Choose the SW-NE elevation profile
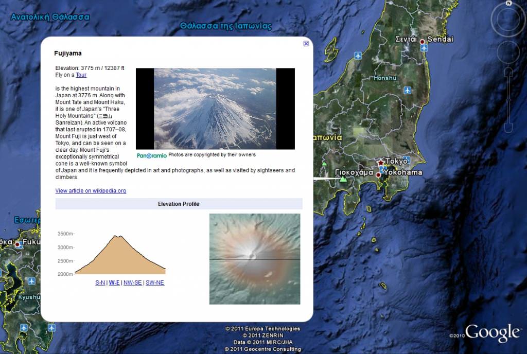Screen dimensions: 527x354 (155, 282)
